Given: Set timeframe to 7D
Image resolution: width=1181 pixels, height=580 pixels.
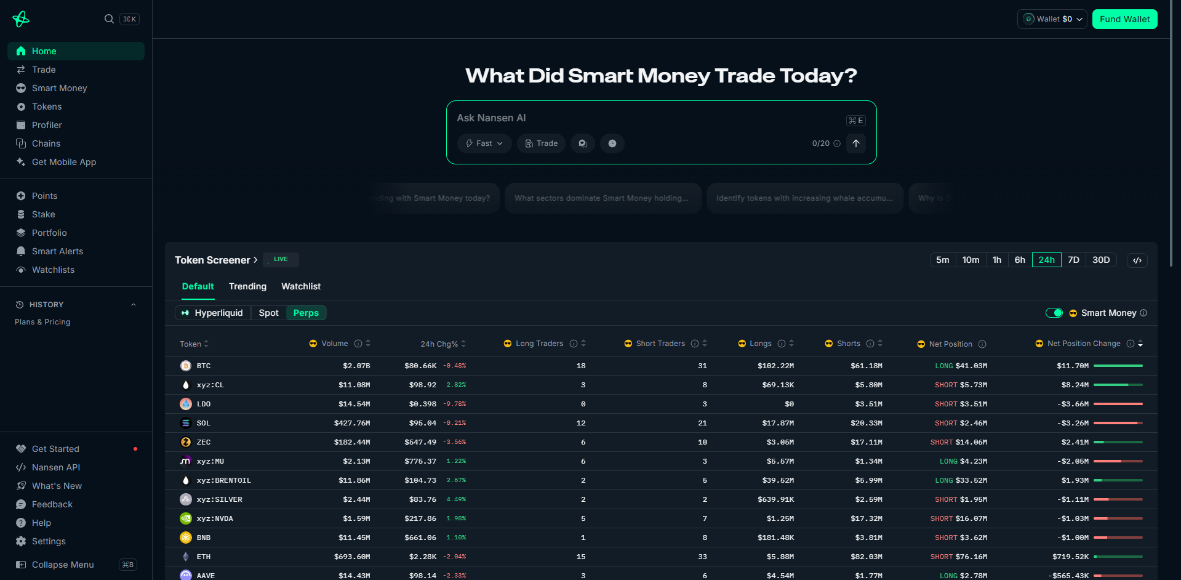Looking at the screenshot, I should [1073, 260].
